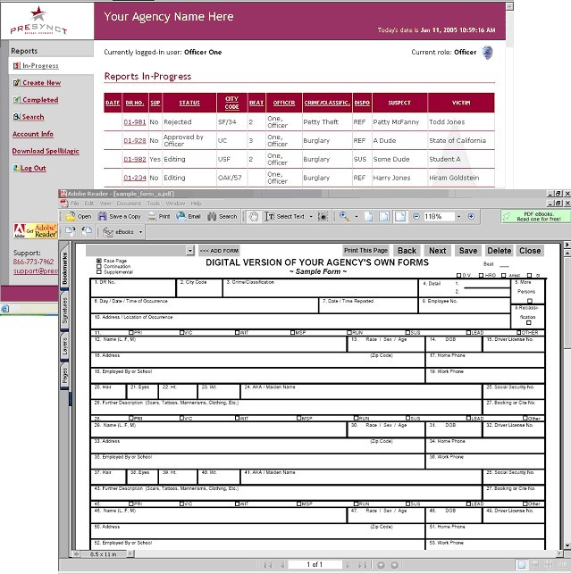Image resolution: width=571 pixels, height=574 pixels.
Task: Check the Continuation option
Action: [98, 266]
